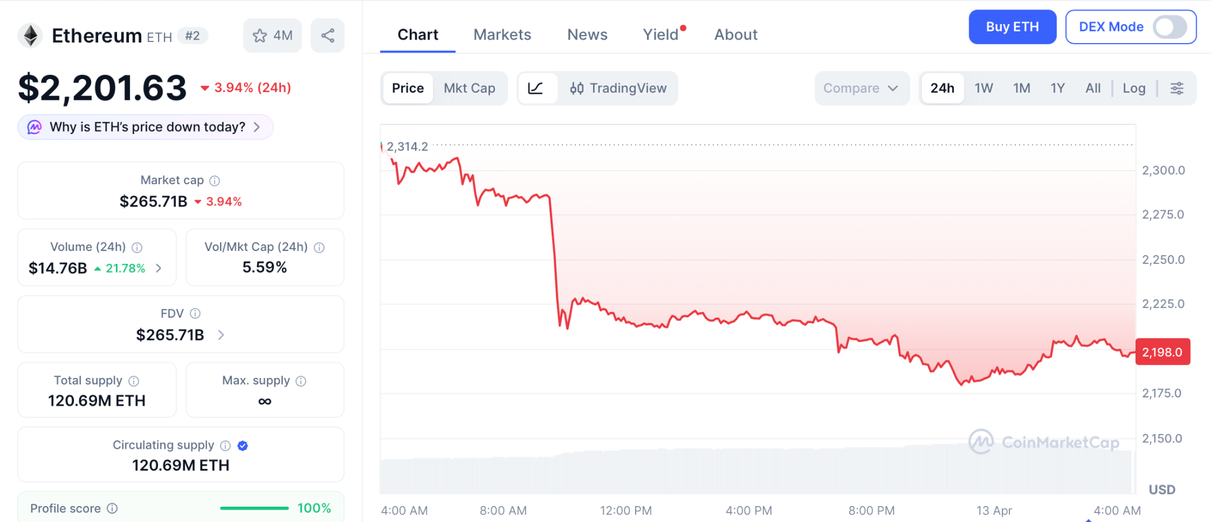The width and height of the screenshot is (1211, 522).
Task: Click the Profile score progress bar
Action: click(x=254, y=508)
